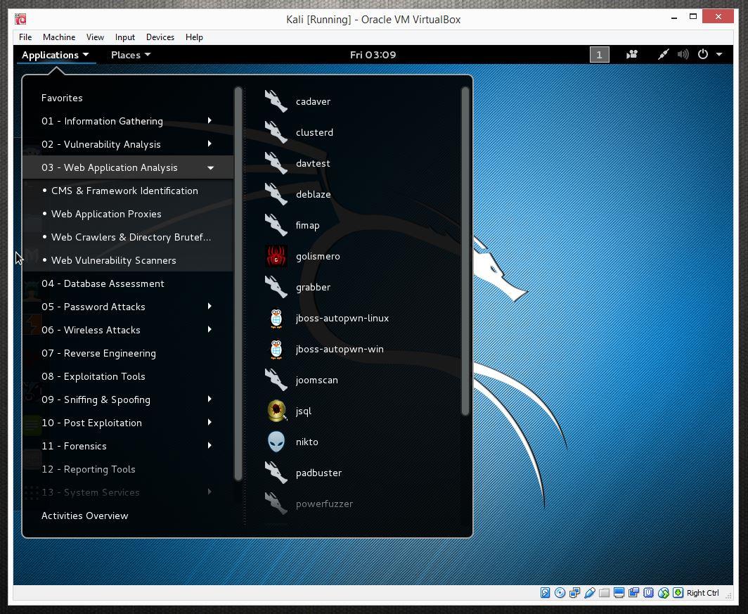Launch golismero red spider icon

276,256
